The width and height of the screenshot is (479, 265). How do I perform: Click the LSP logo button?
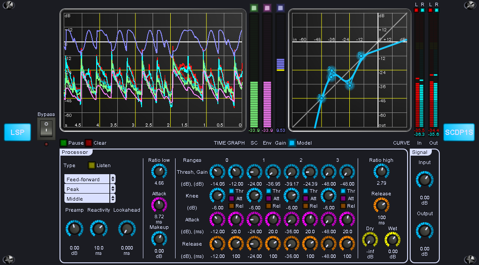click(17, 132)
